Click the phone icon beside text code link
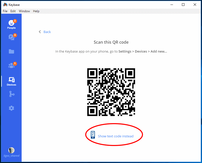The image size is (202, 163). click(x=93, y=135)
